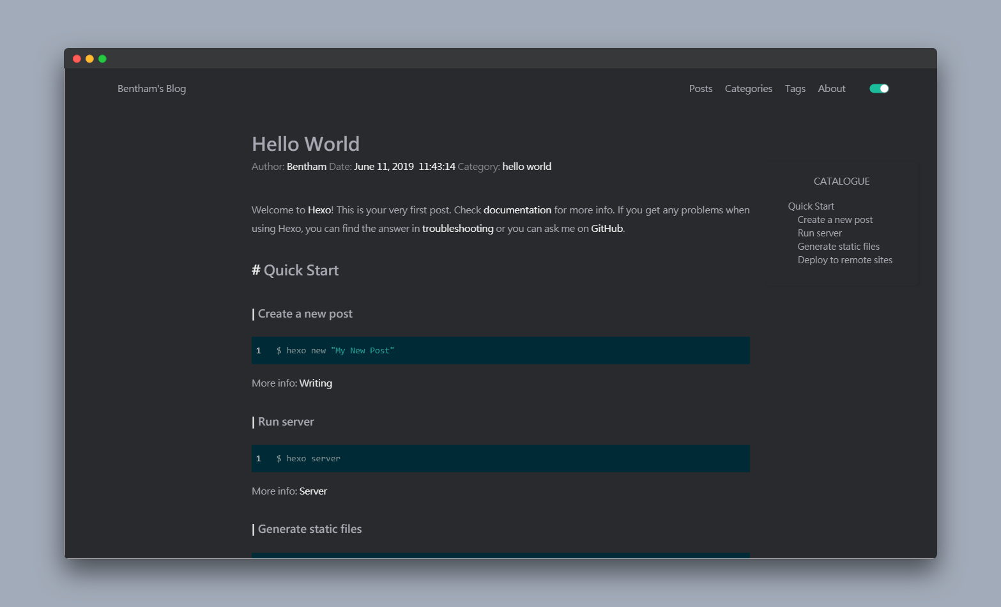
Task: Open the Writing more-info link
Action: [316, 383]
